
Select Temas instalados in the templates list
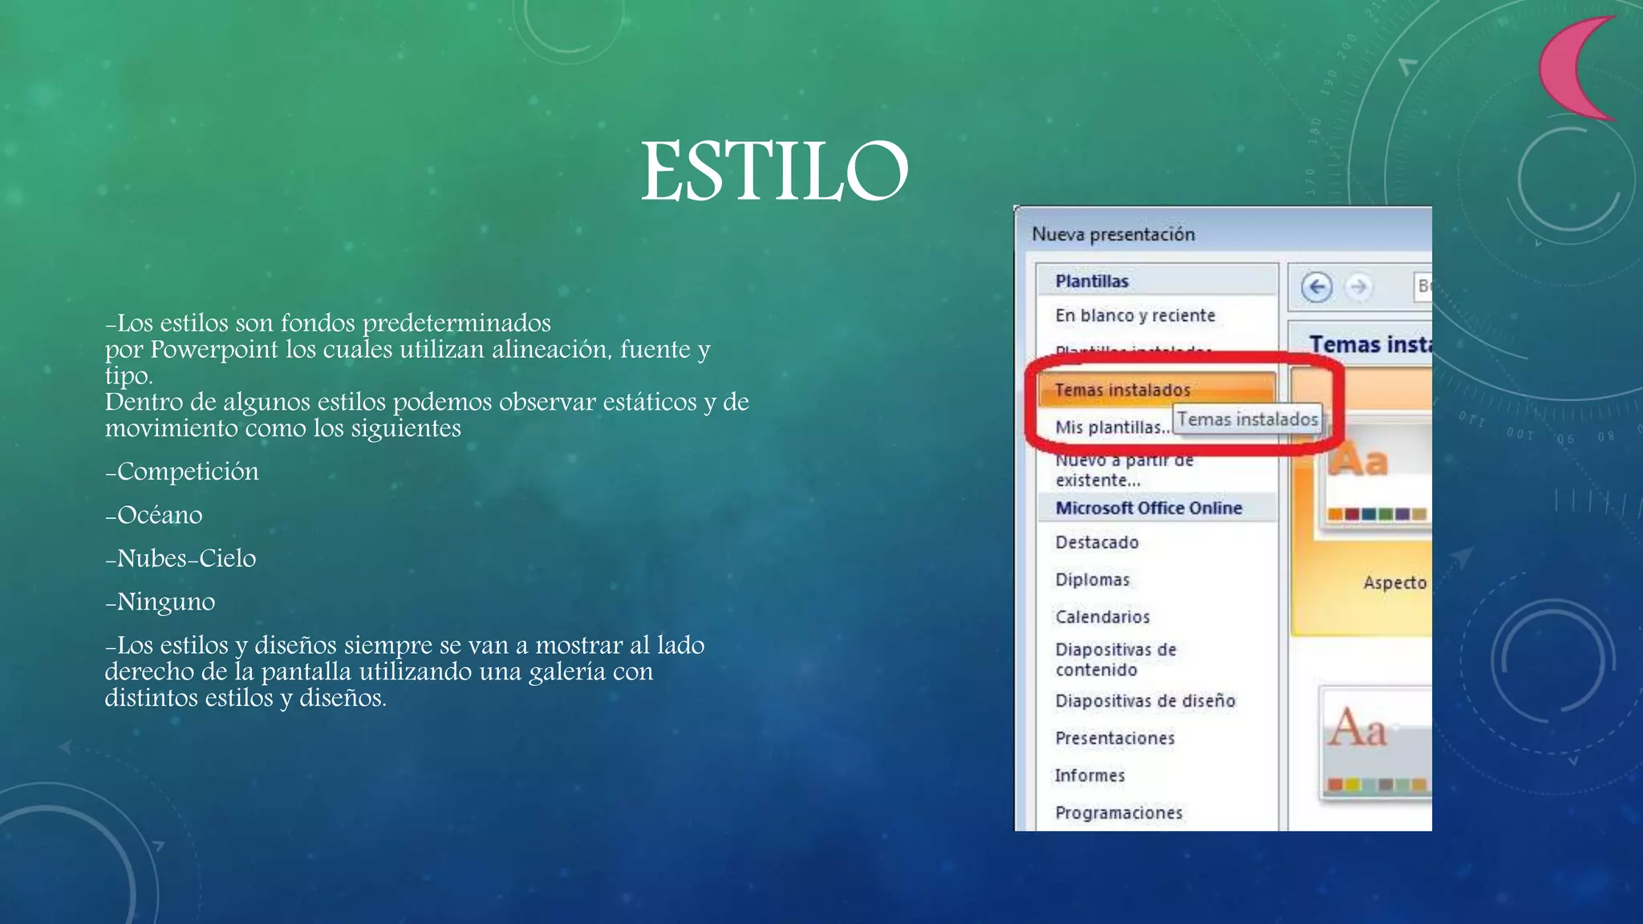1156,390
